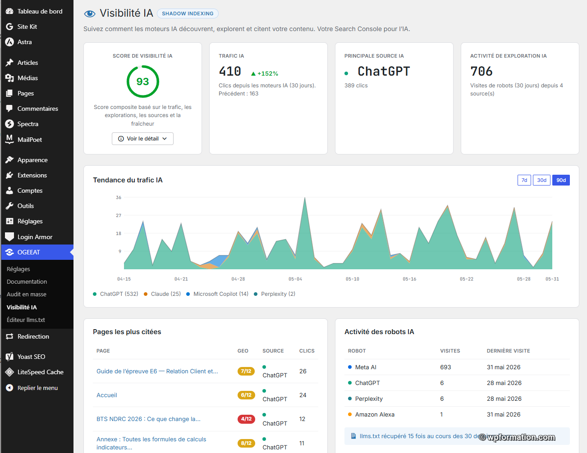Click the Meta AI robot row
Image resolution: width=587 pixels, height=453 pixels.
pos(457,367)
